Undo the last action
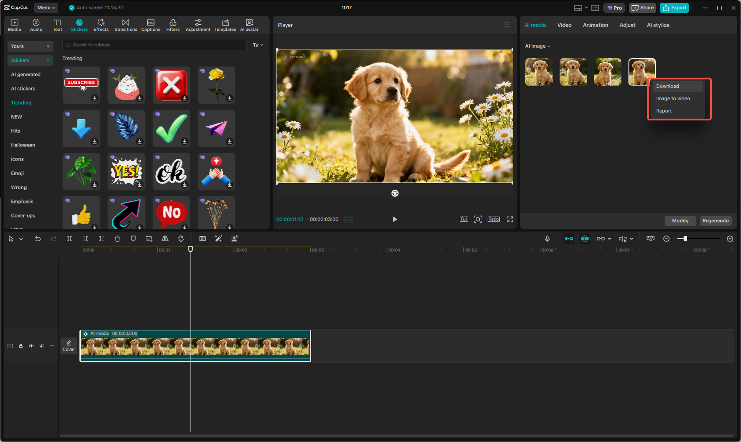The image size is (741, 442). [38, 239]
